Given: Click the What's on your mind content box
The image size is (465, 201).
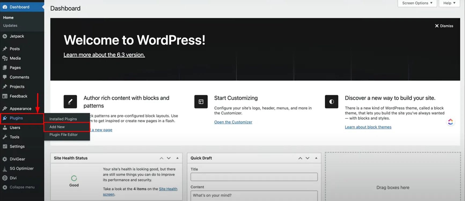Looking at the screenshot, I should [x=254, y=196].
